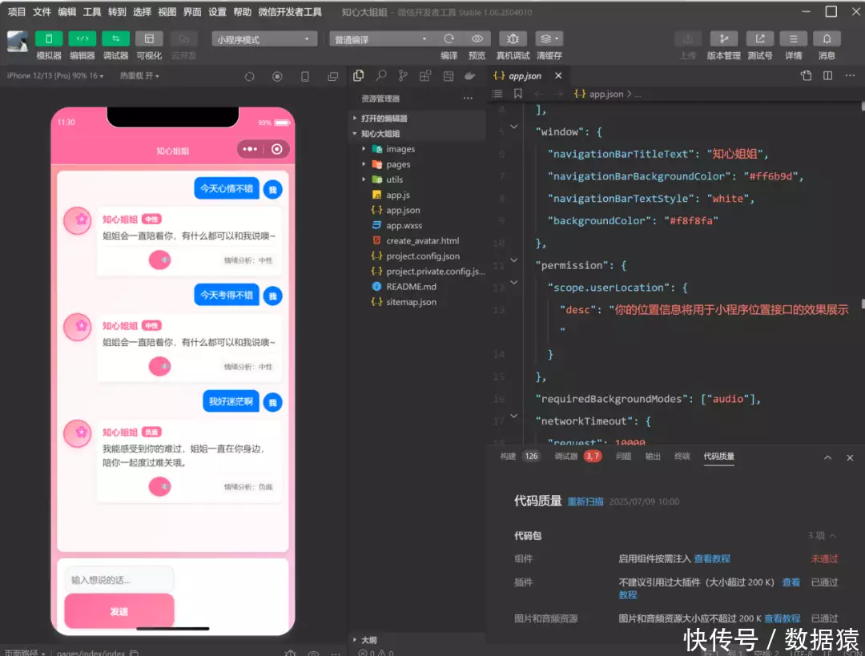
Task: Click the simulator stop icon
Action: click(277, 77)
